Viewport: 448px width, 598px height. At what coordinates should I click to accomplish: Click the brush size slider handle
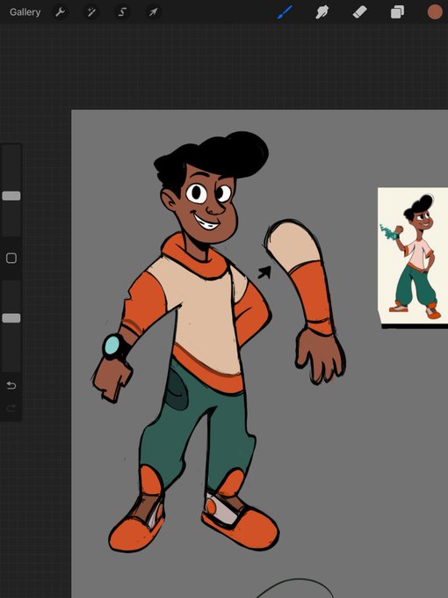coord(11,196)
